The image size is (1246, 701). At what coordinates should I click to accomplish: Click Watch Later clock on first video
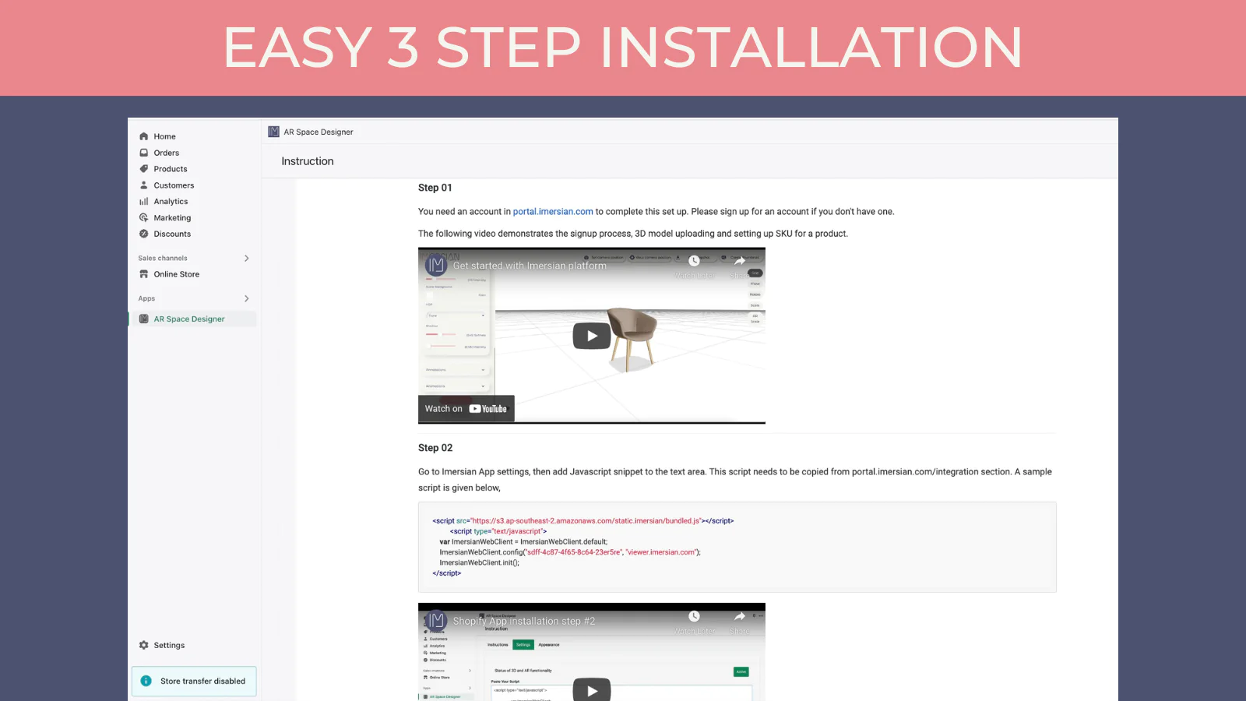[x=694, y=261]
